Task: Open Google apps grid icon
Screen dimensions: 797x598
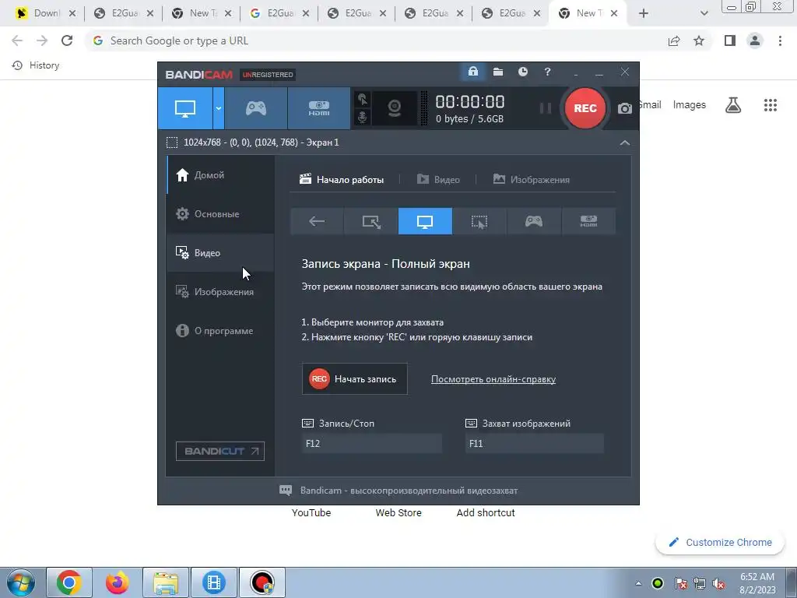Action: click(x=771, y=105)
